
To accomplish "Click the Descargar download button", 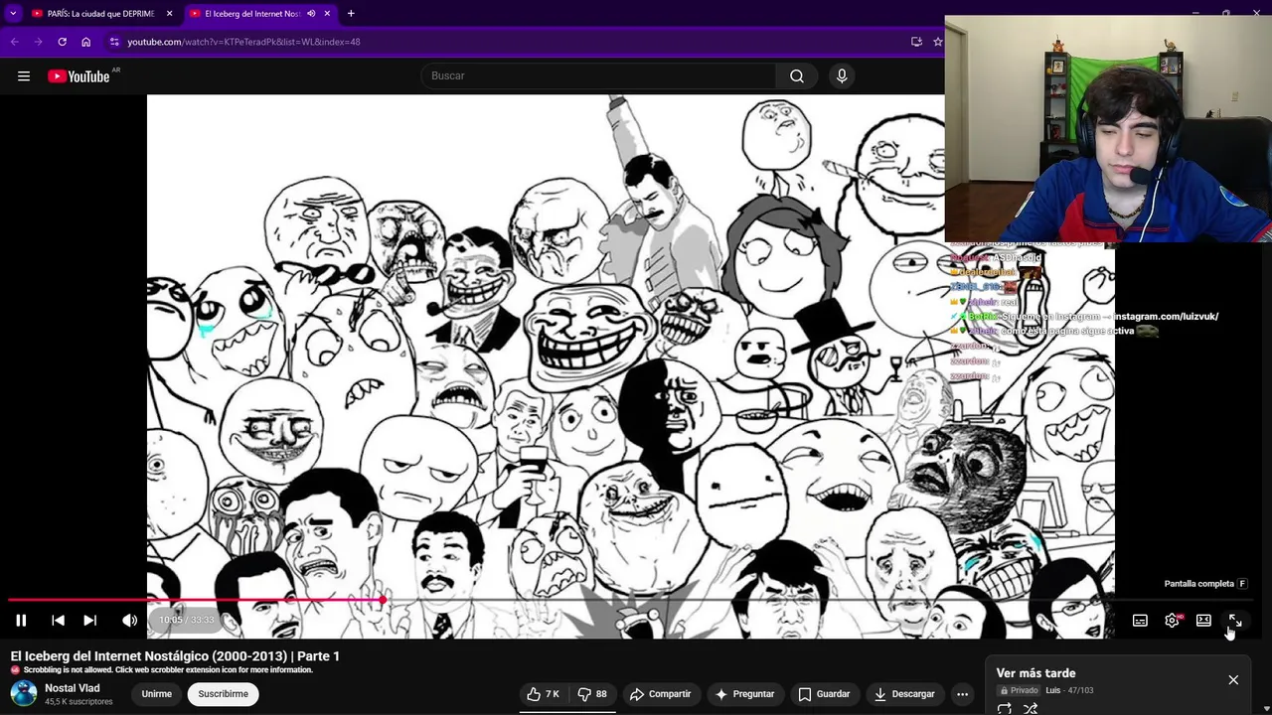I will [x=904, y=694].
